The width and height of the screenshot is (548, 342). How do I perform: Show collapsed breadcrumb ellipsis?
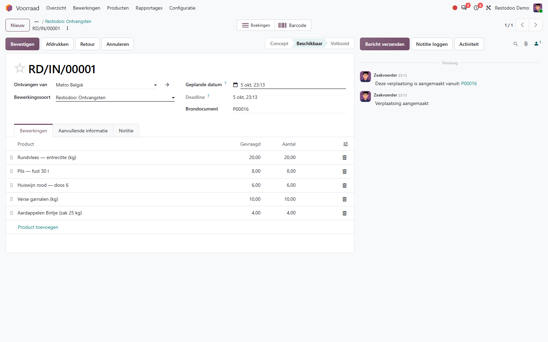[x=36, y=22]
